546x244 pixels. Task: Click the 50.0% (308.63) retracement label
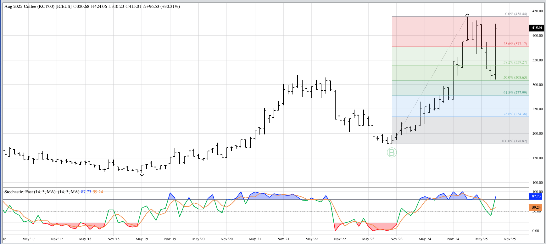point(515,77)
